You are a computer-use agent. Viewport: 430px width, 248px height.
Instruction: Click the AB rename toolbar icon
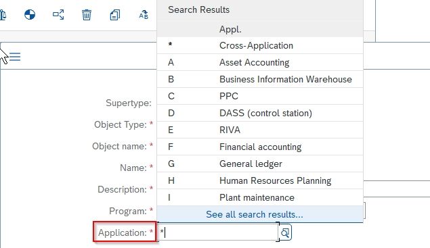tap(144, 15)
